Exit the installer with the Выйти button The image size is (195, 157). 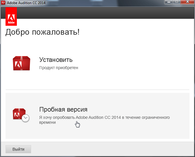(x=18, y=149)
